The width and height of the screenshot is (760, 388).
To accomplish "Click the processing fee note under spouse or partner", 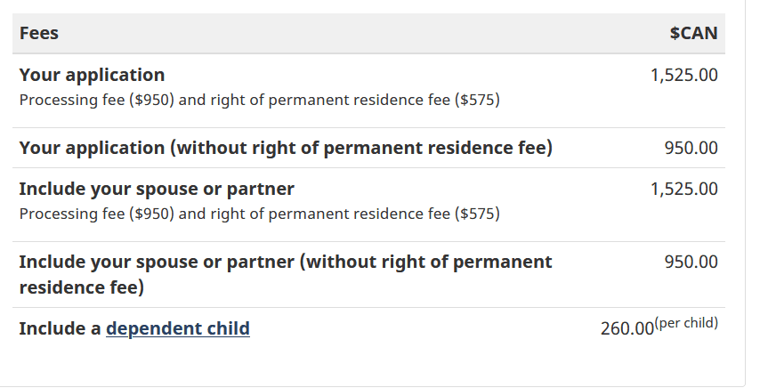I will pos(259,214).
